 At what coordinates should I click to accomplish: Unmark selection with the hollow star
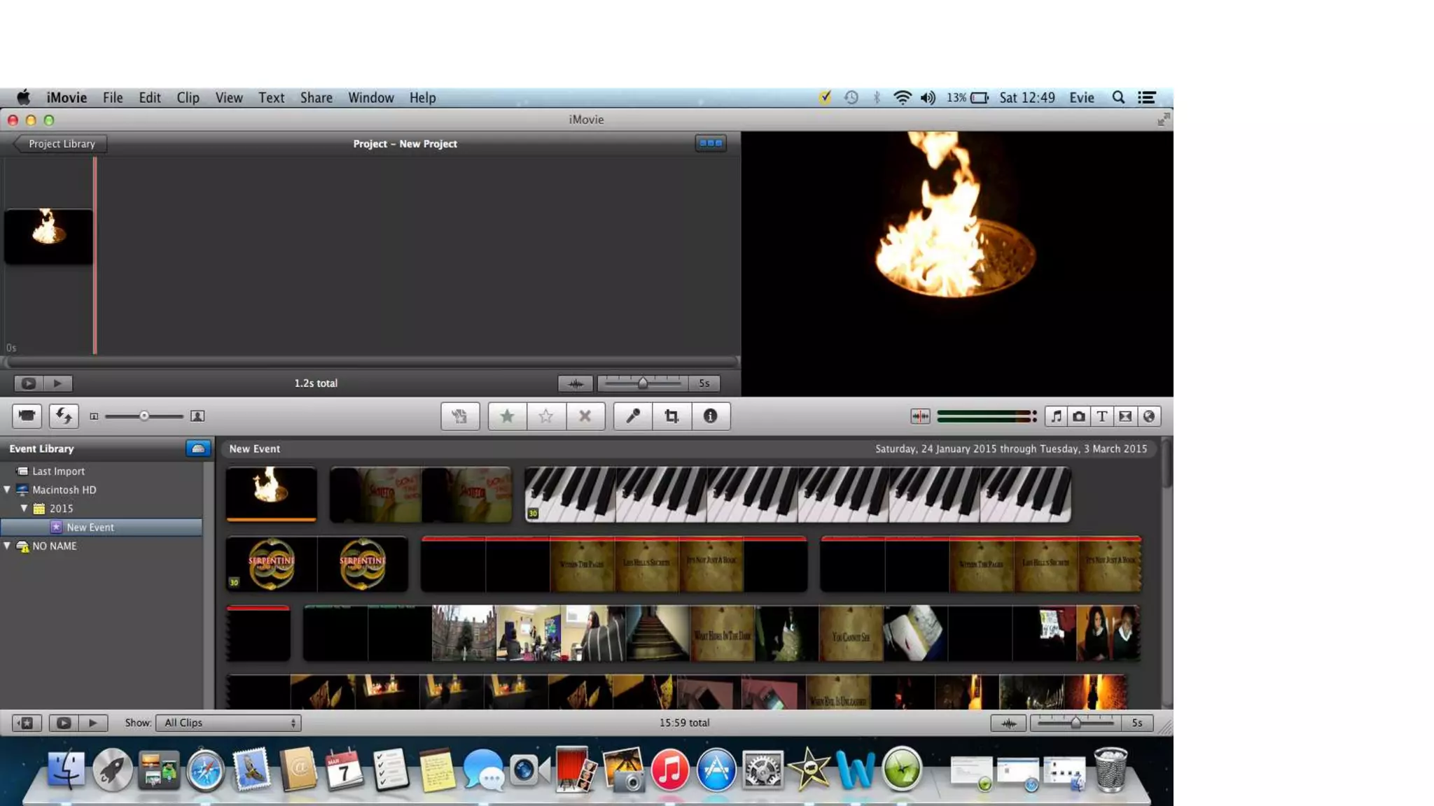[x=546, y=416]
